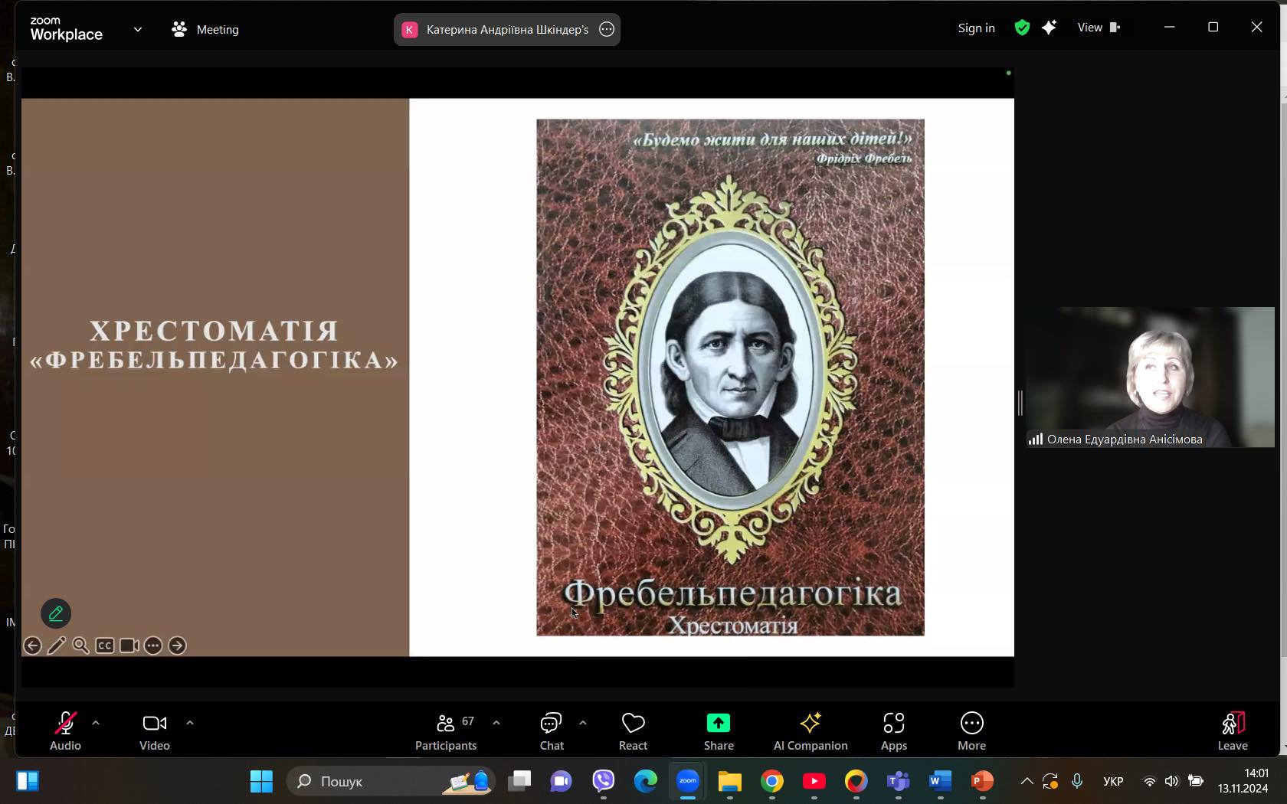Open Zoom Apps

(894, 730)
